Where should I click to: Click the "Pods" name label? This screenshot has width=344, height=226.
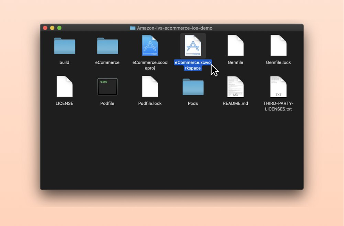[x=193, y=103]
